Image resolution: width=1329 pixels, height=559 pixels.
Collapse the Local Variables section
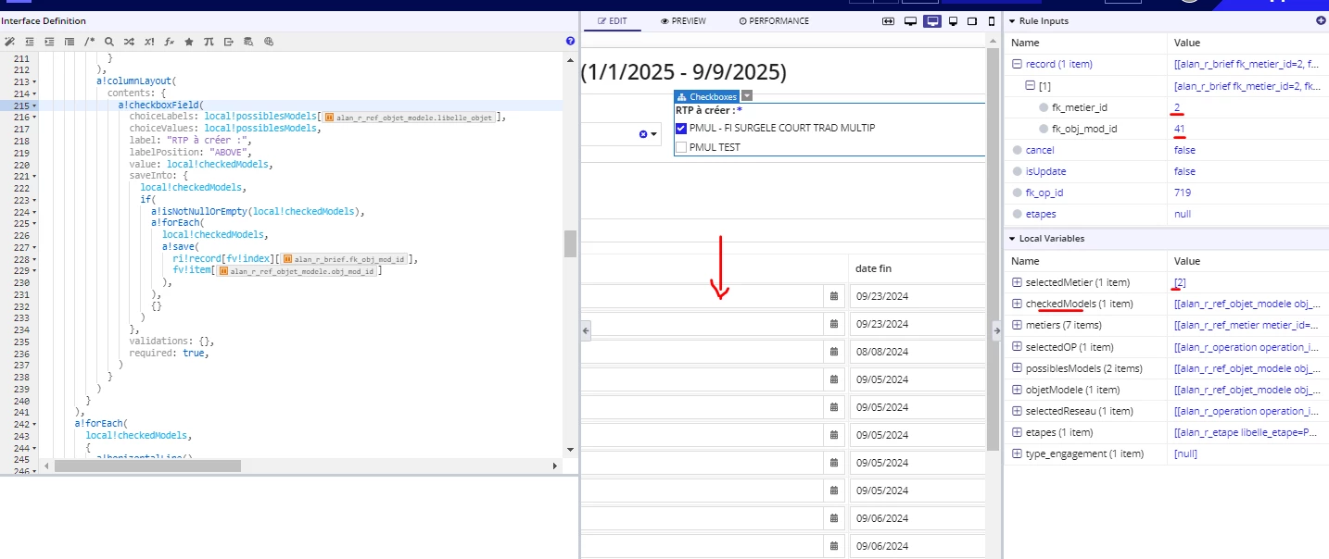(x=1011, y=238)
